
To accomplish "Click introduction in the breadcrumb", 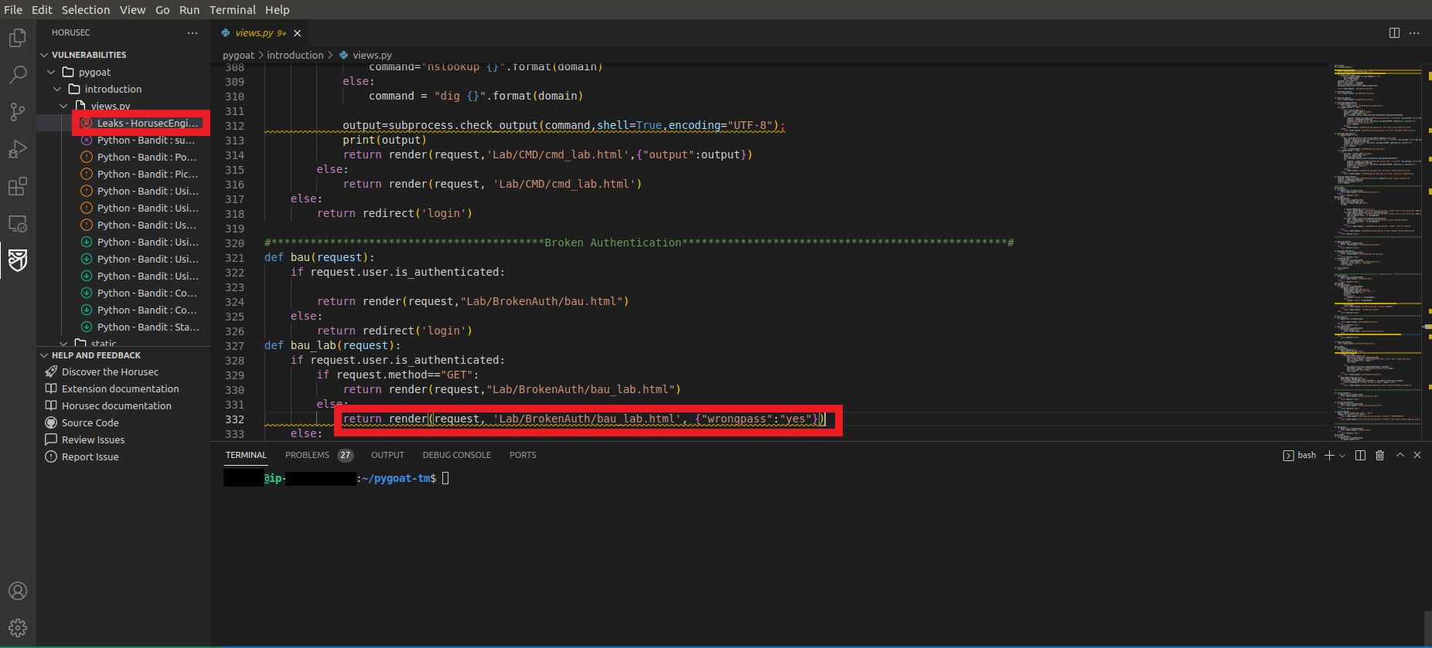I will click(295, 55).
